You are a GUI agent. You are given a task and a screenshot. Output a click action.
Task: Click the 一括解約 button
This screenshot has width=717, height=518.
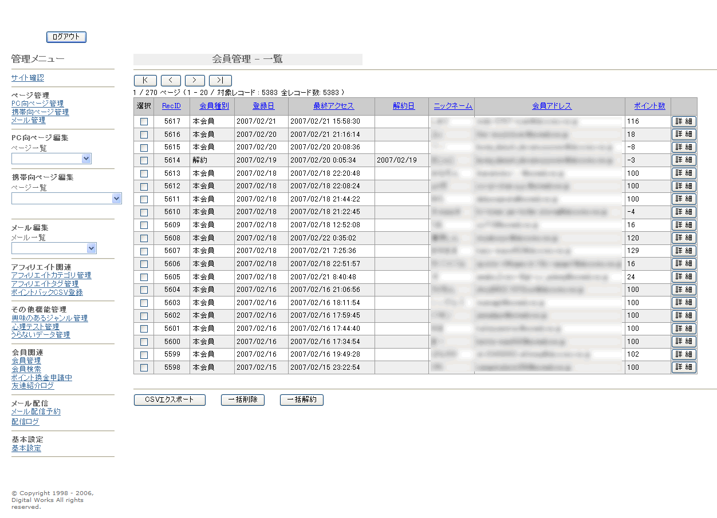pyautogui.click(x=302, y=400)
